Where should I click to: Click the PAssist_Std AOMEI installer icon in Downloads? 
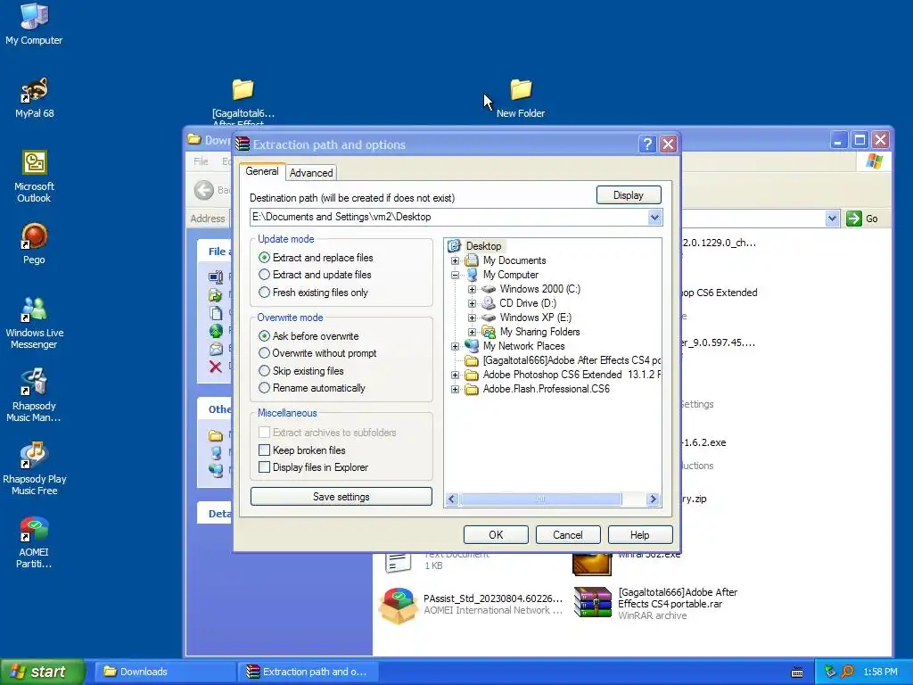399,606
